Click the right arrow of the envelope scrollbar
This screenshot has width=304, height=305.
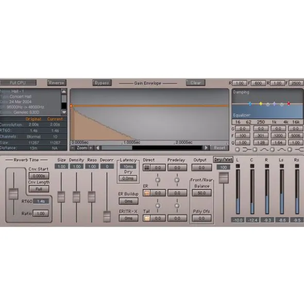coord(206,148)
